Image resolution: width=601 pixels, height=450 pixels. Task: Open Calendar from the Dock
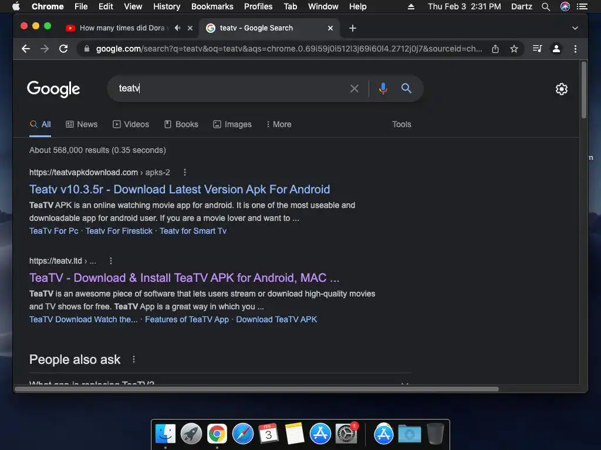pos(268,434)
